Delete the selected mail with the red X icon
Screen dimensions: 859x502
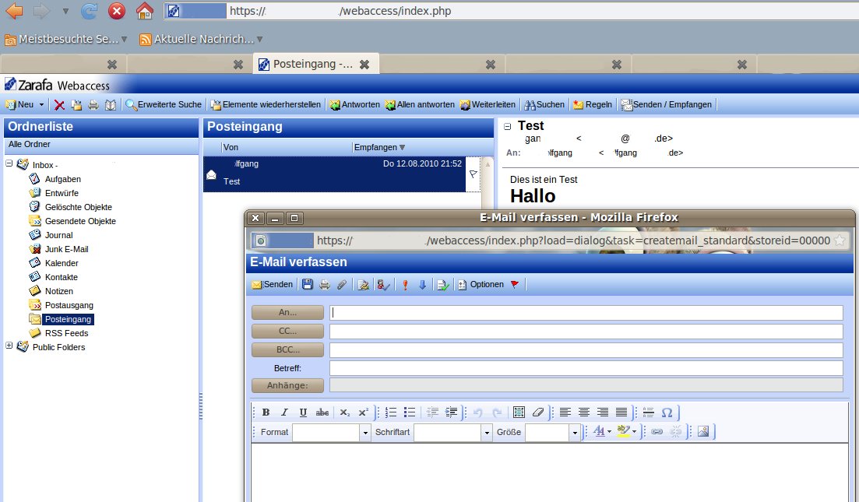(x=59, y=105)
